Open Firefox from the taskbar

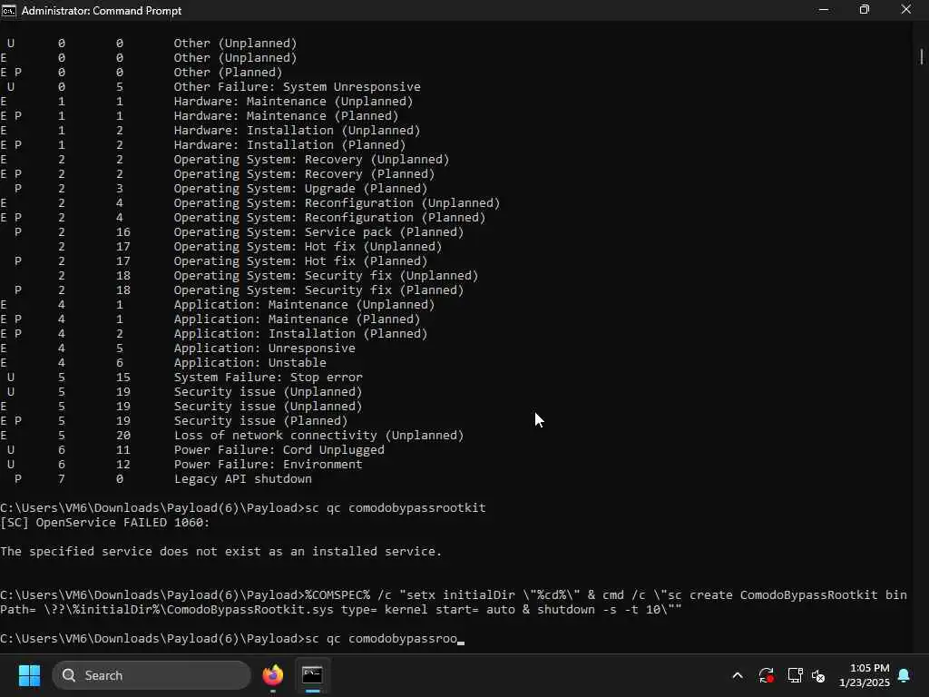pos(272,675)
